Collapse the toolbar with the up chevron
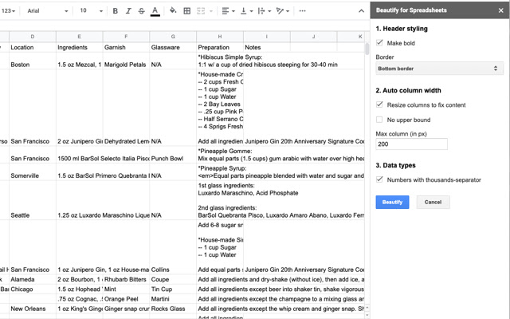 361,11
